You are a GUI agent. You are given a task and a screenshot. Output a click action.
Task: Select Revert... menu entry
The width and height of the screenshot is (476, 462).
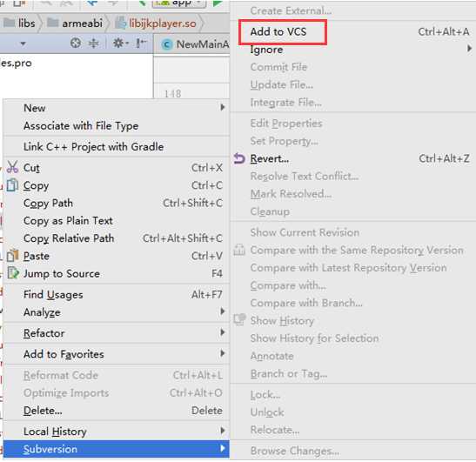tap(353, 158)
